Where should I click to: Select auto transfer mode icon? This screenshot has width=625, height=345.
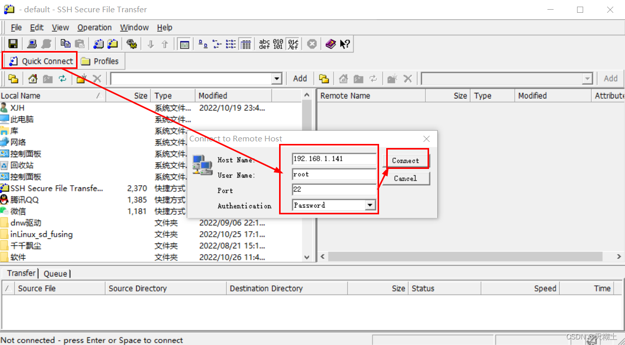click(292, 44)
